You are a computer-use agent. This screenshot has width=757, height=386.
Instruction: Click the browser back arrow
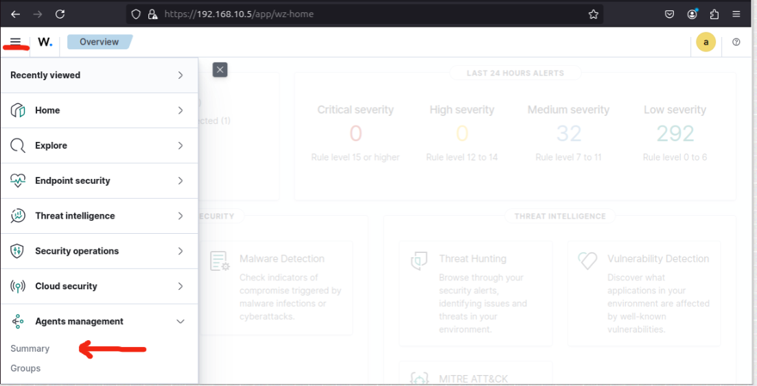[x=15, y=14]
